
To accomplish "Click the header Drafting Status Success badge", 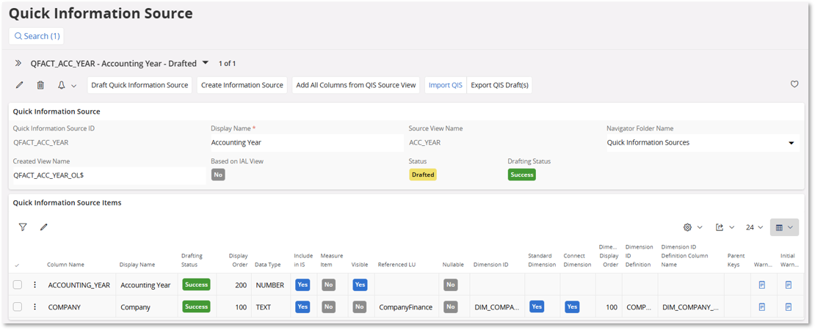I will 522,175.
